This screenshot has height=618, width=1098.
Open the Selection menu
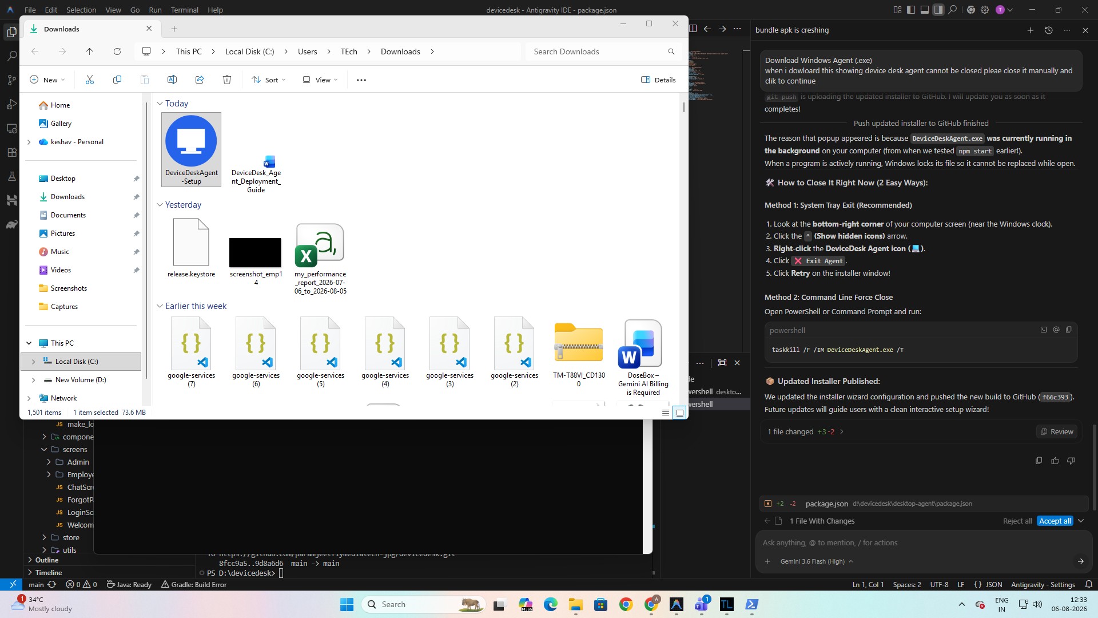(81, 10)
